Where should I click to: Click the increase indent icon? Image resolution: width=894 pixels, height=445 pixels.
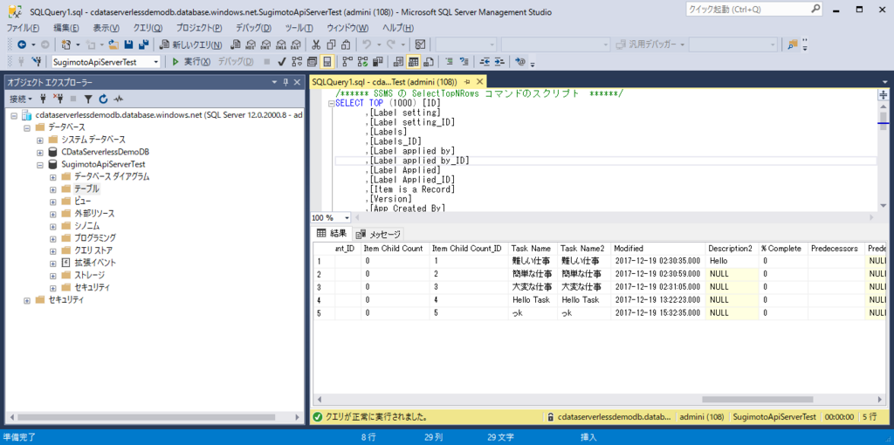499,62
